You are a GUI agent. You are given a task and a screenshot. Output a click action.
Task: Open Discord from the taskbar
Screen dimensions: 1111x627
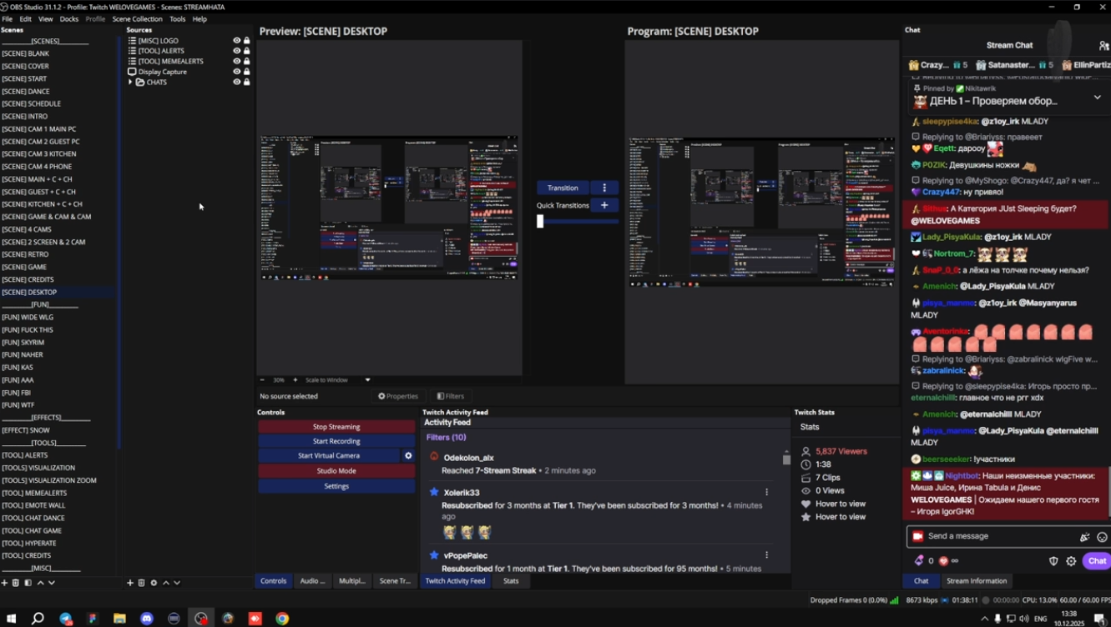tap(147, 619)
